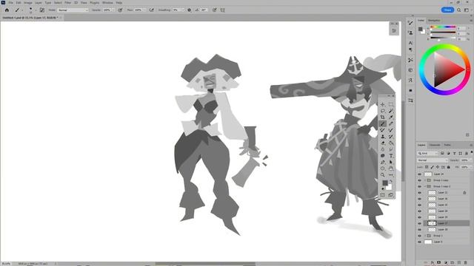Toggle lock transparent pixels
Screen dimensions: 474x266
tap(427, 167)
